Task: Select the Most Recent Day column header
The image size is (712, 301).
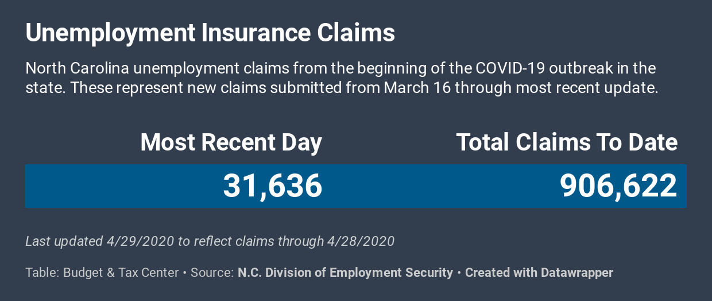Action: [231, 142]
